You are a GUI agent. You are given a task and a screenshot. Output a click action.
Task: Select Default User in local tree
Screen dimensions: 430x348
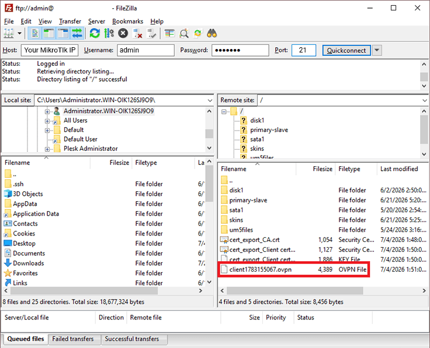coord(81,139)
